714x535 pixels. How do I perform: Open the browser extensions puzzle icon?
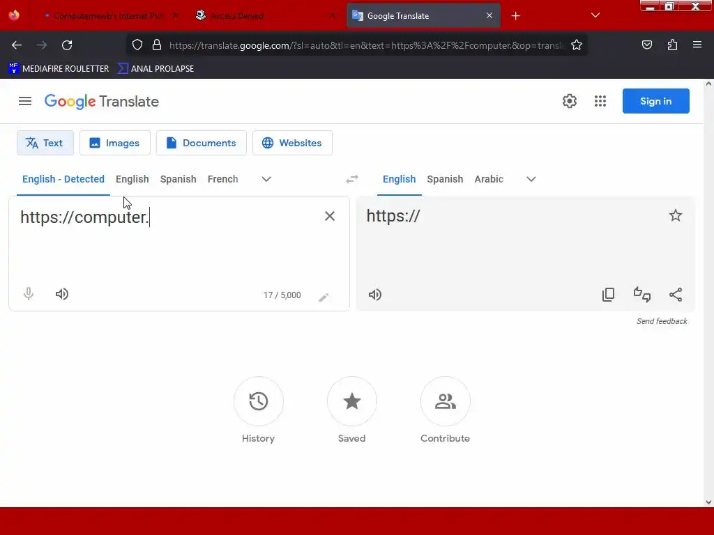click(672, 45)
